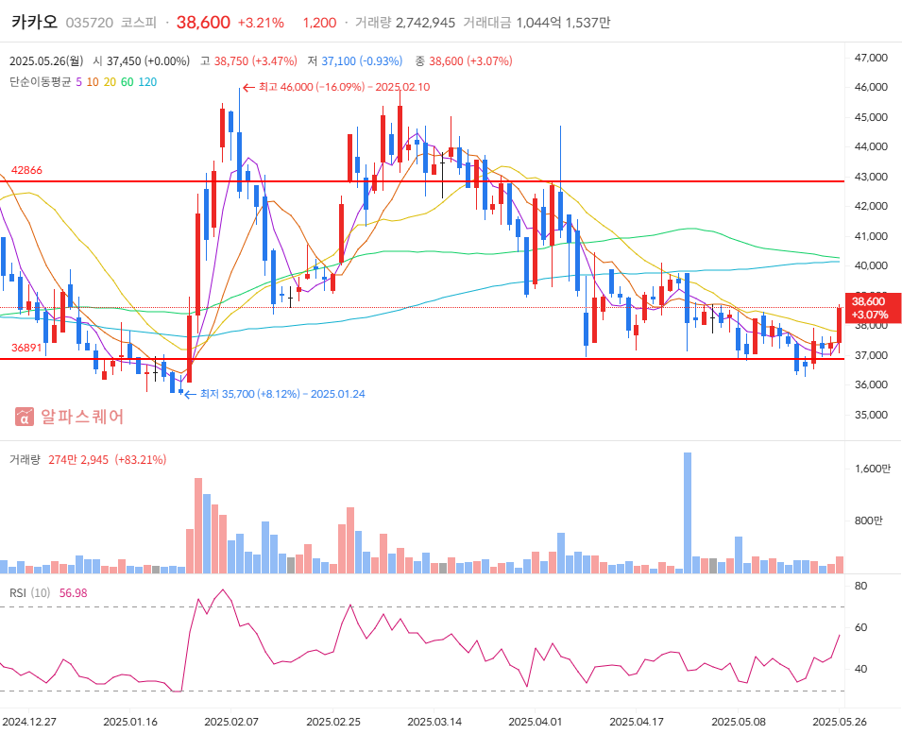Click the date label 2025.05.26(월)
Image resolution: width=902 pixels, height=734 pixels.
pos(46,61)
